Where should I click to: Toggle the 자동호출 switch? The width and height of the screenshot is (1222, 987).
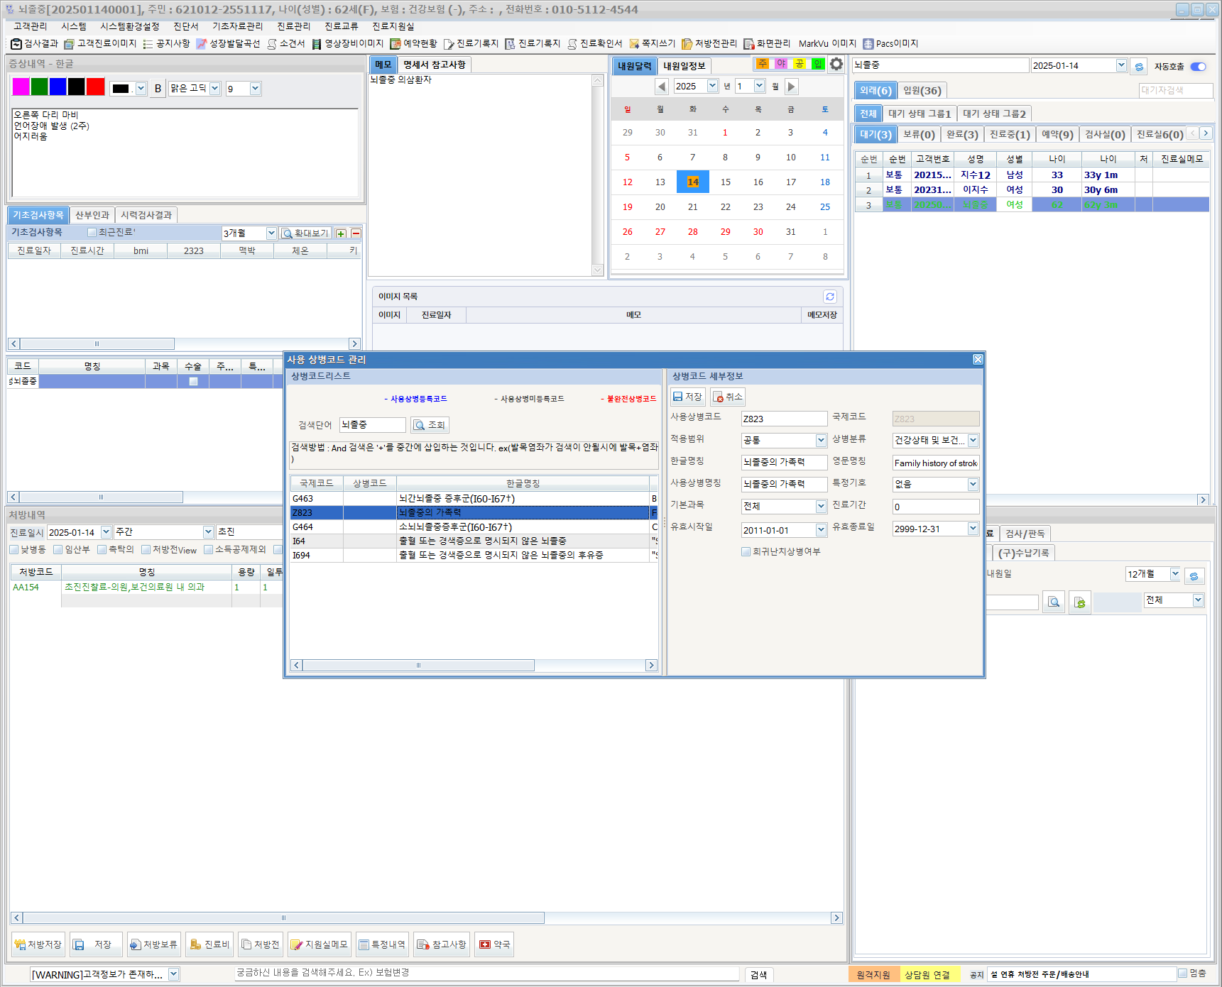click(1198, 67)
